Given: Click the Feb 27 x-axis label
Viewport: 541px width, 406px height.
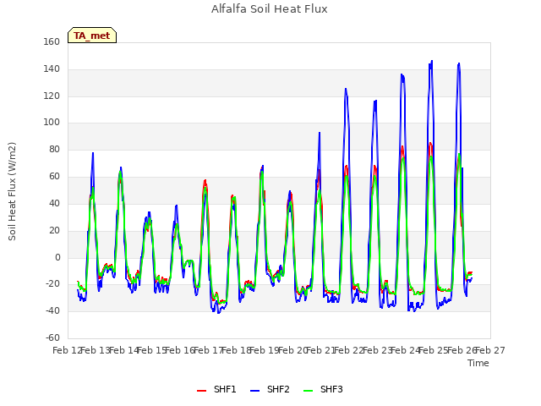Looking at the screenshot, I should pos(490,350).
